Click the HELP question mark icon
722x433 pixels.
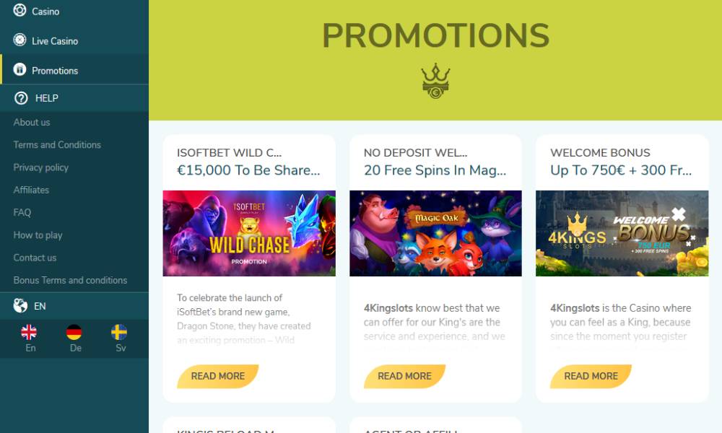[x=21, y=98]
